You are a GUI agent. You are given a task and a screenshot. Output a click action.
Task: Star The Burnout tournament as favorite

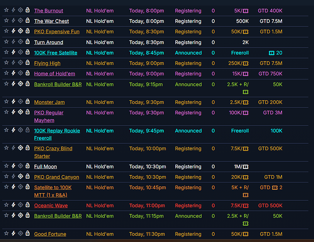coord(6,10)
